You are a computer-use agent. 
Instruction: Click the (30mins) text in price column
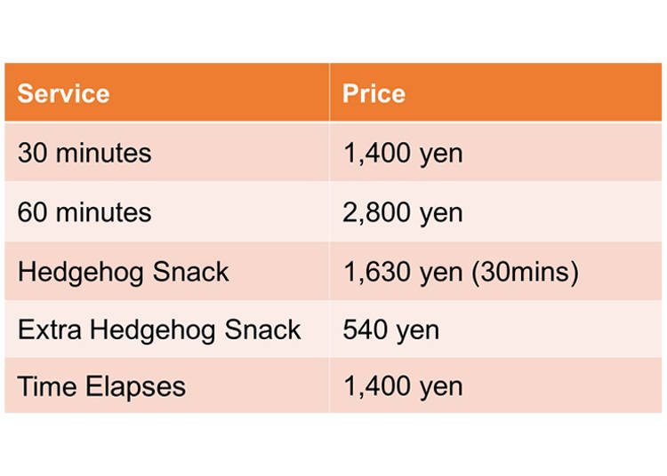[526, 272]
